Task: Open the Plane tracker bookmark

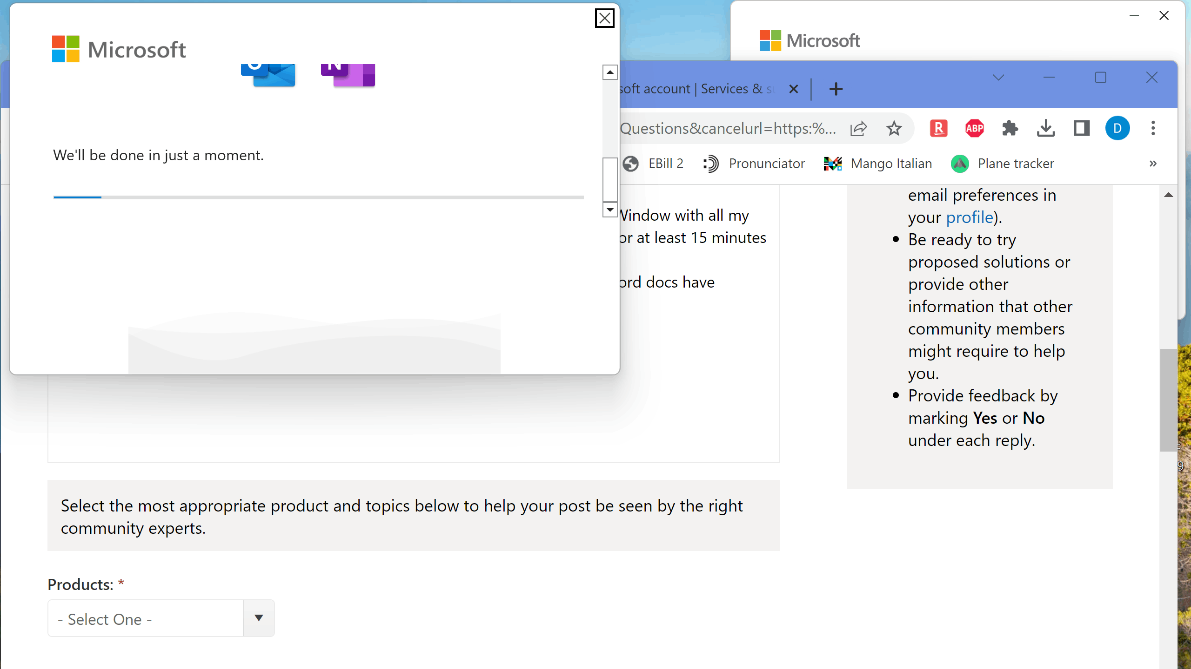Action: pyautogui.click(x=1003, y=164)
